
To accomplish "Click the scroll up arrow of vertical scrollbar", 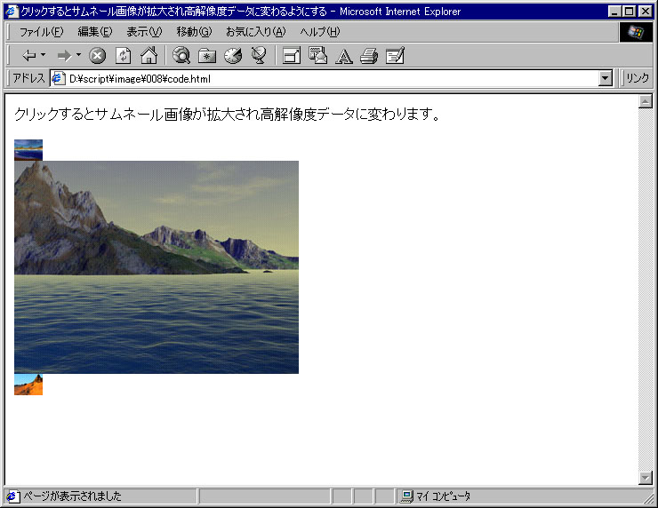I will (x=645, y=101).
